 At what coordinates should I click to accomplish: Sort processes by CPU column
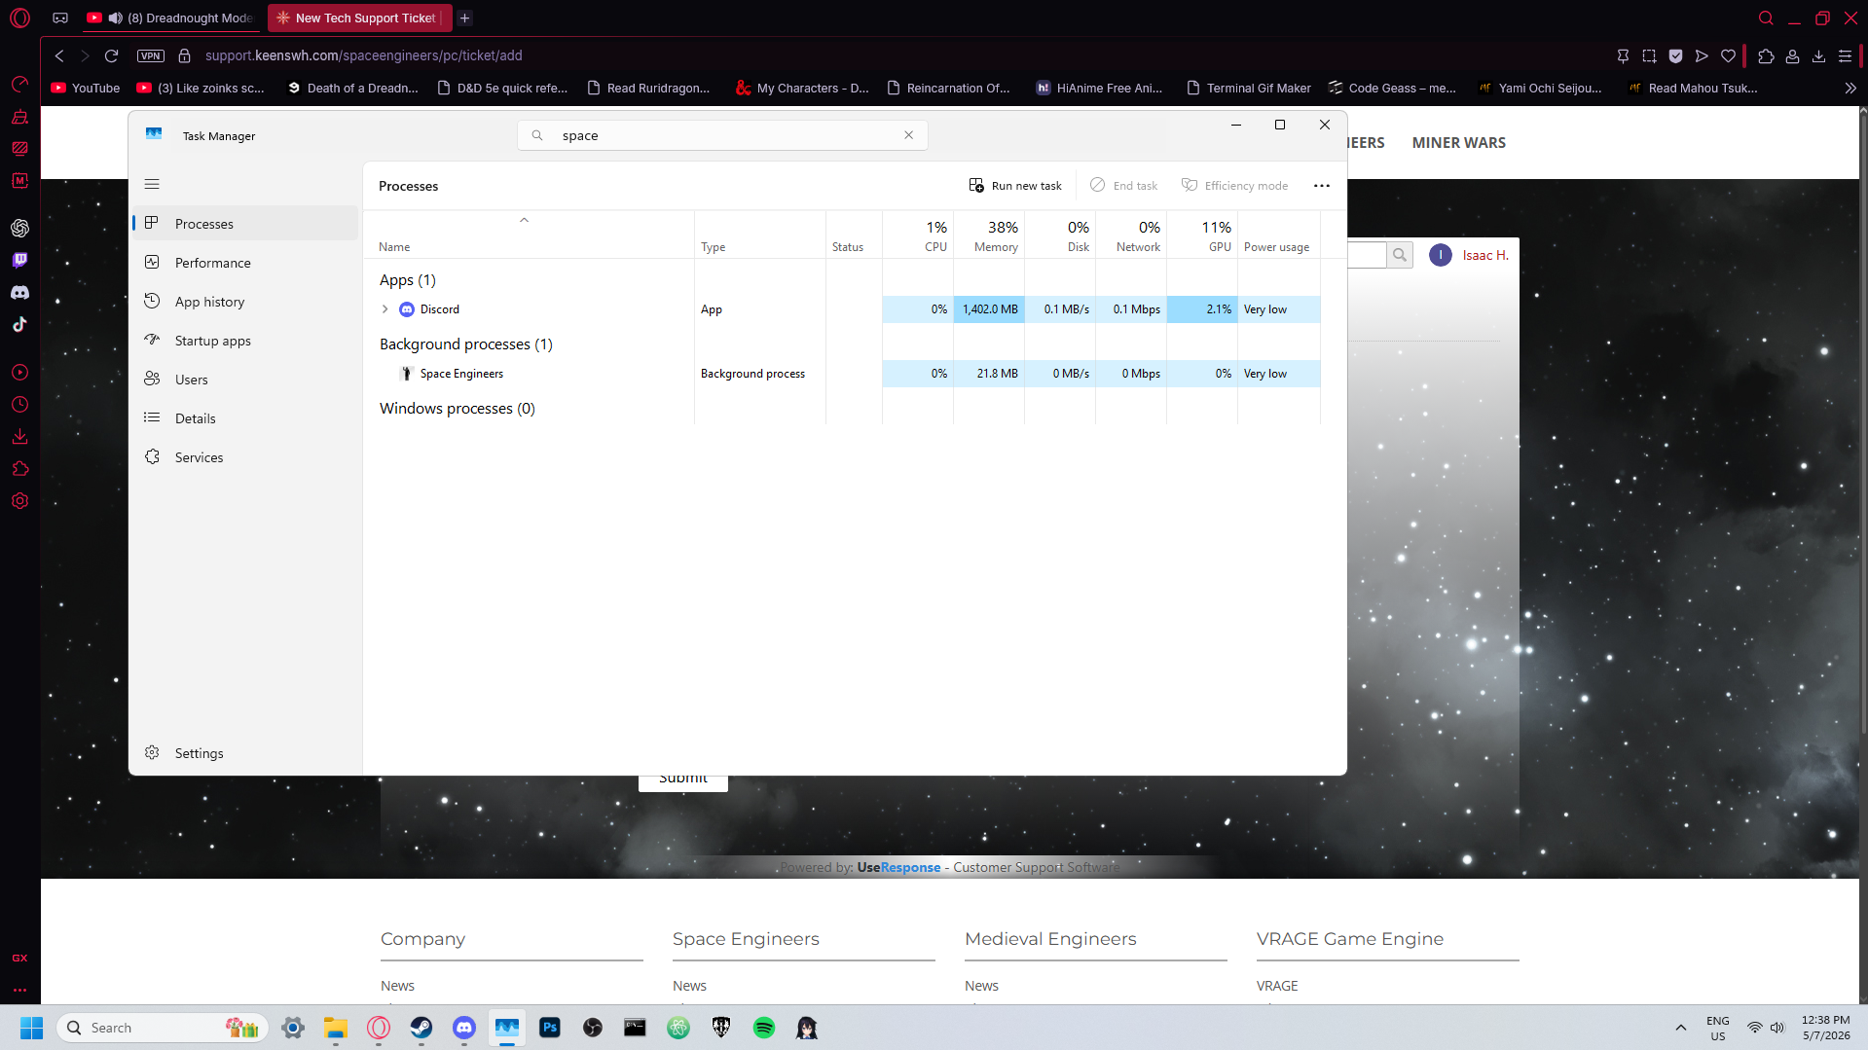point(918,235)
